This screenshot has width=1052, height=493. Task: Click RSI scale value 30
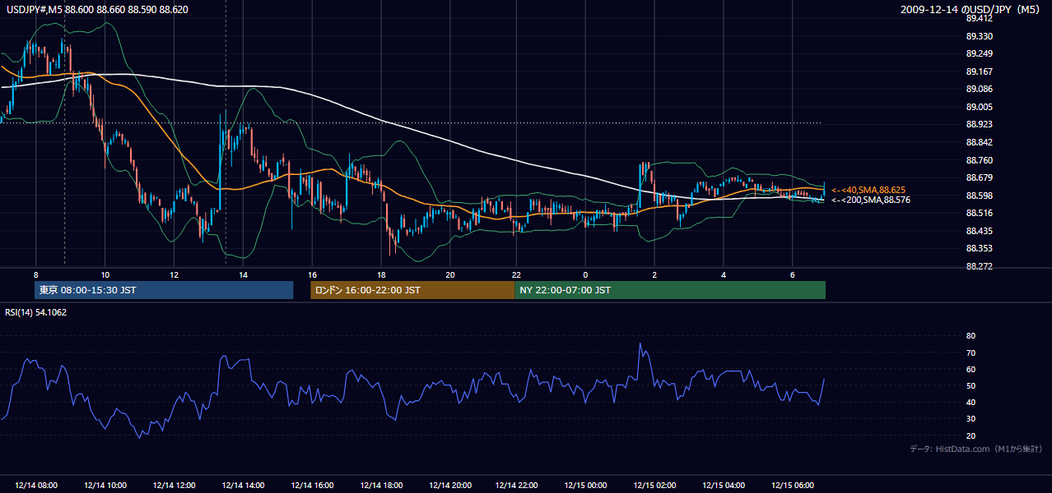coord(971,419)
